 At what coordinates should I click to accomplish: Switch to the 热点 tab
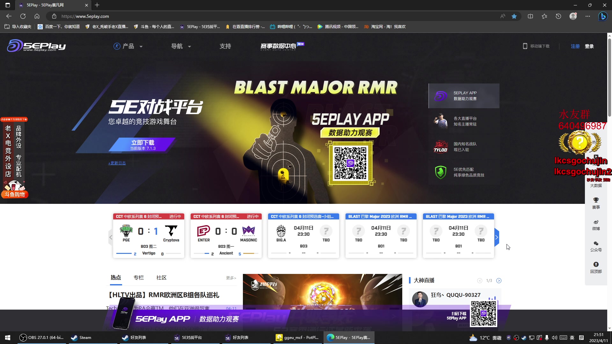tap(116, 278)
